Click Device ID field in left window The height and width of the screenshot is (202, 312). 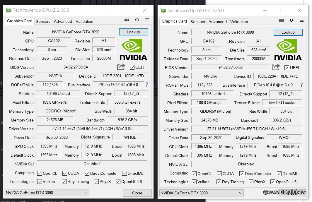(123, 76)
